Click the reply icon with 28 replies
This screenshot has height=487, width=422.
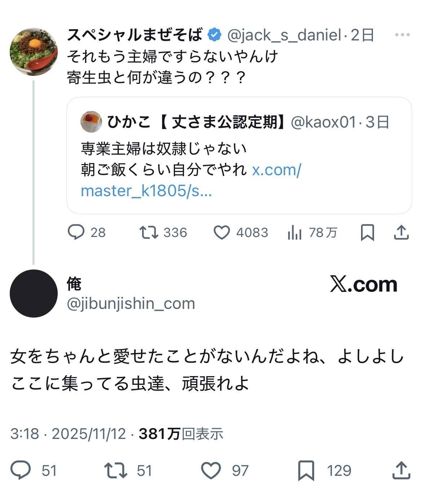coord(76,232)
